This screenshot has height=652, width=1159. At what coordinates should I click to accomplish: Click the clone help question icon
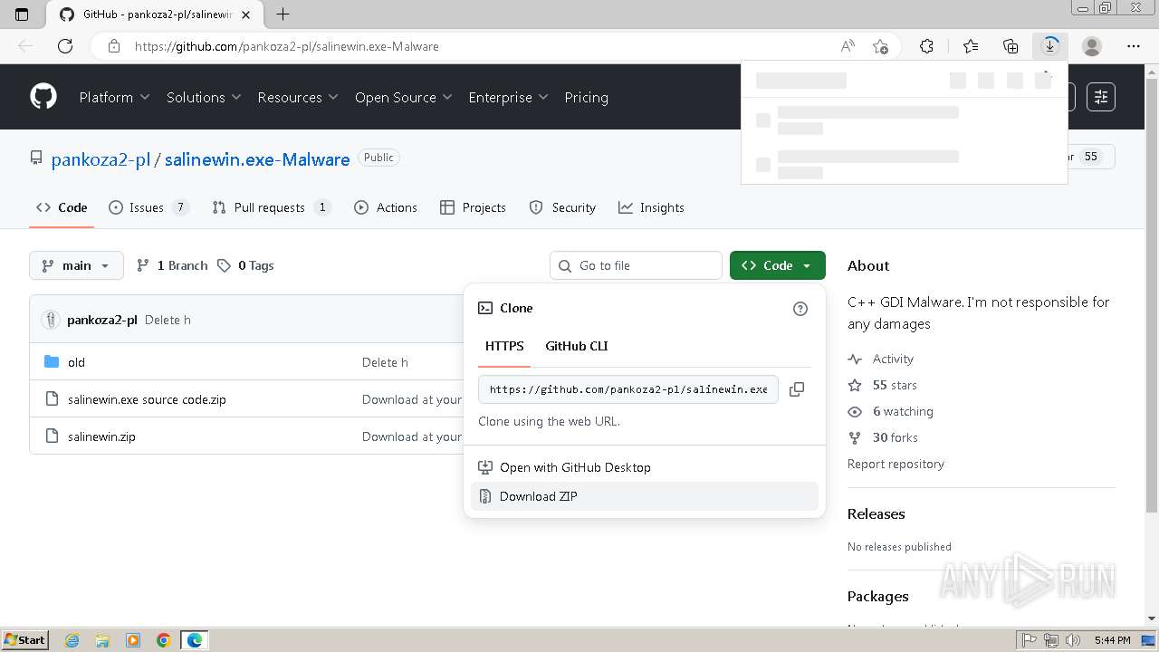[800, 309]
